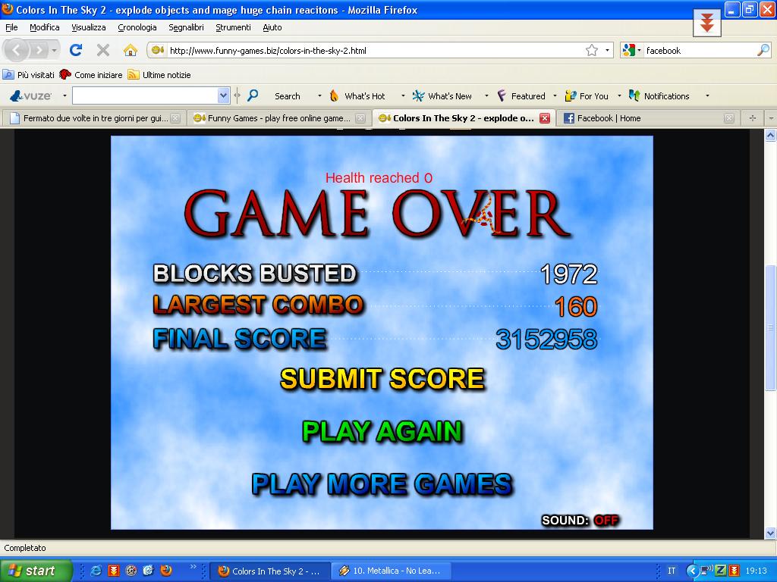Click the scrollbar up arrow

770,135
